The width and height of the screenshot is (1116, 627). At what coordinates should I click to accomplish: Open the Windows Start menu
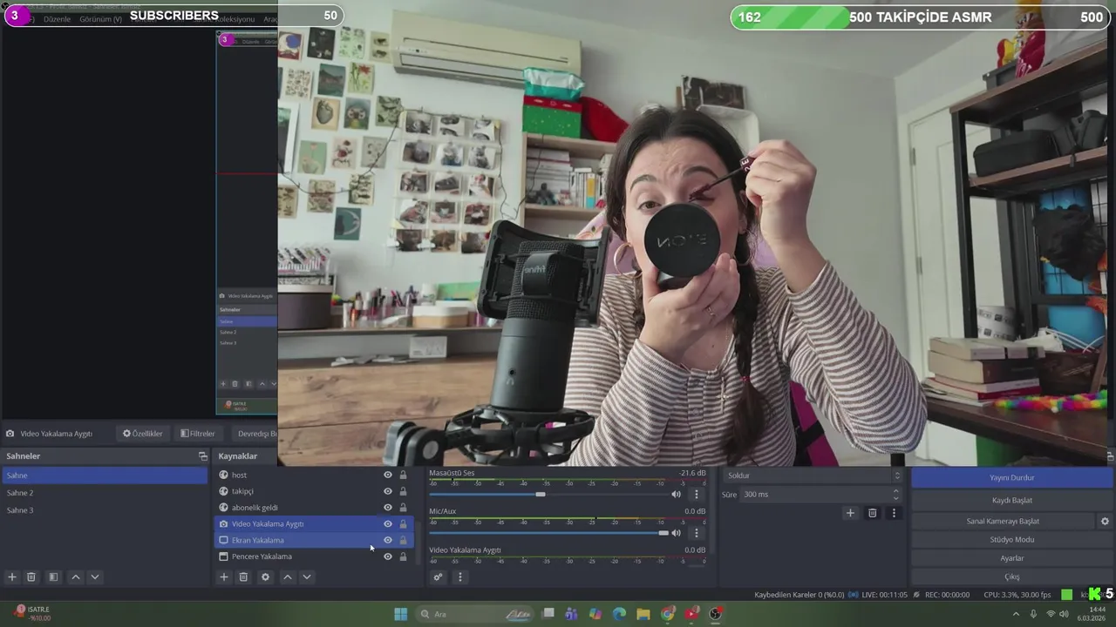coord(400,614)
